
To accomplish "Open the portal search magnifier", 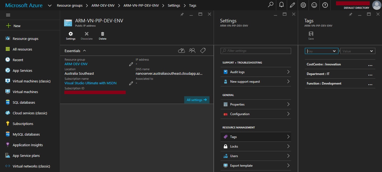I will click(x=271, y=5).
